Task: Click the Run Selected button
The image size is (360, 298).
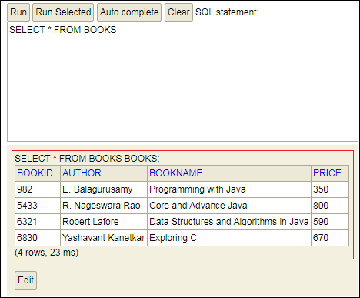Action: [63, 12]
